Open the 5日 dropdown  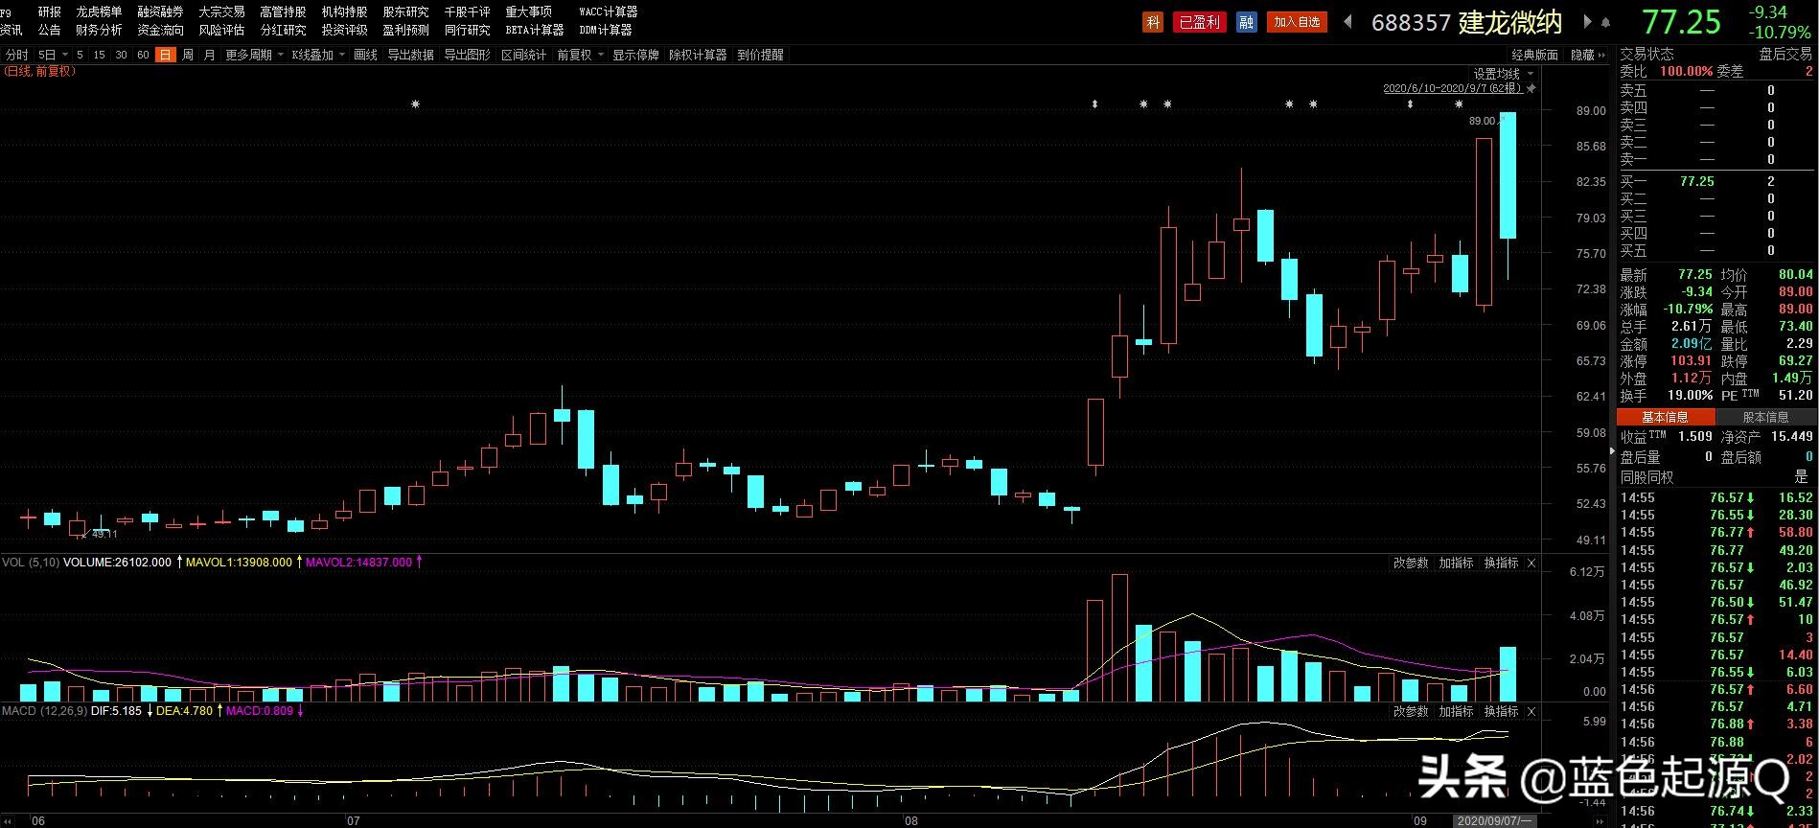53,56
